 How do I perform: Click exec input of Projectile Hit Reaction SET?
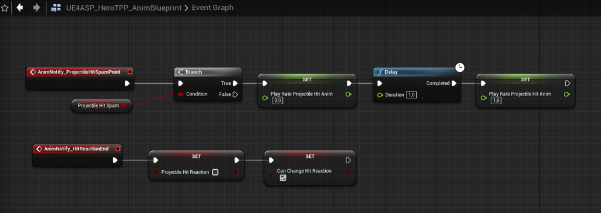click(156, 160)
